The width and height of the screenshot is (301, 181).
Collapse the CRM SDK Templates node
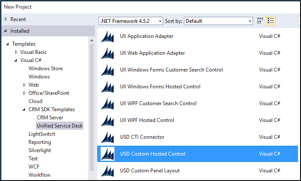click(x=24, y=109)
